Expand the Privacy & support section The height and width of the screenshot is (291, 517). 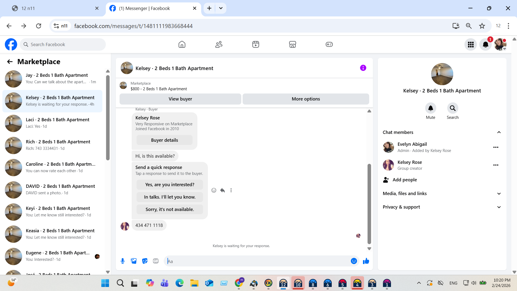499,207
